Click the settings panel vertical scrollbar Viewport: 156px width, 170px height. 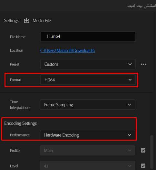coord(152,152)
